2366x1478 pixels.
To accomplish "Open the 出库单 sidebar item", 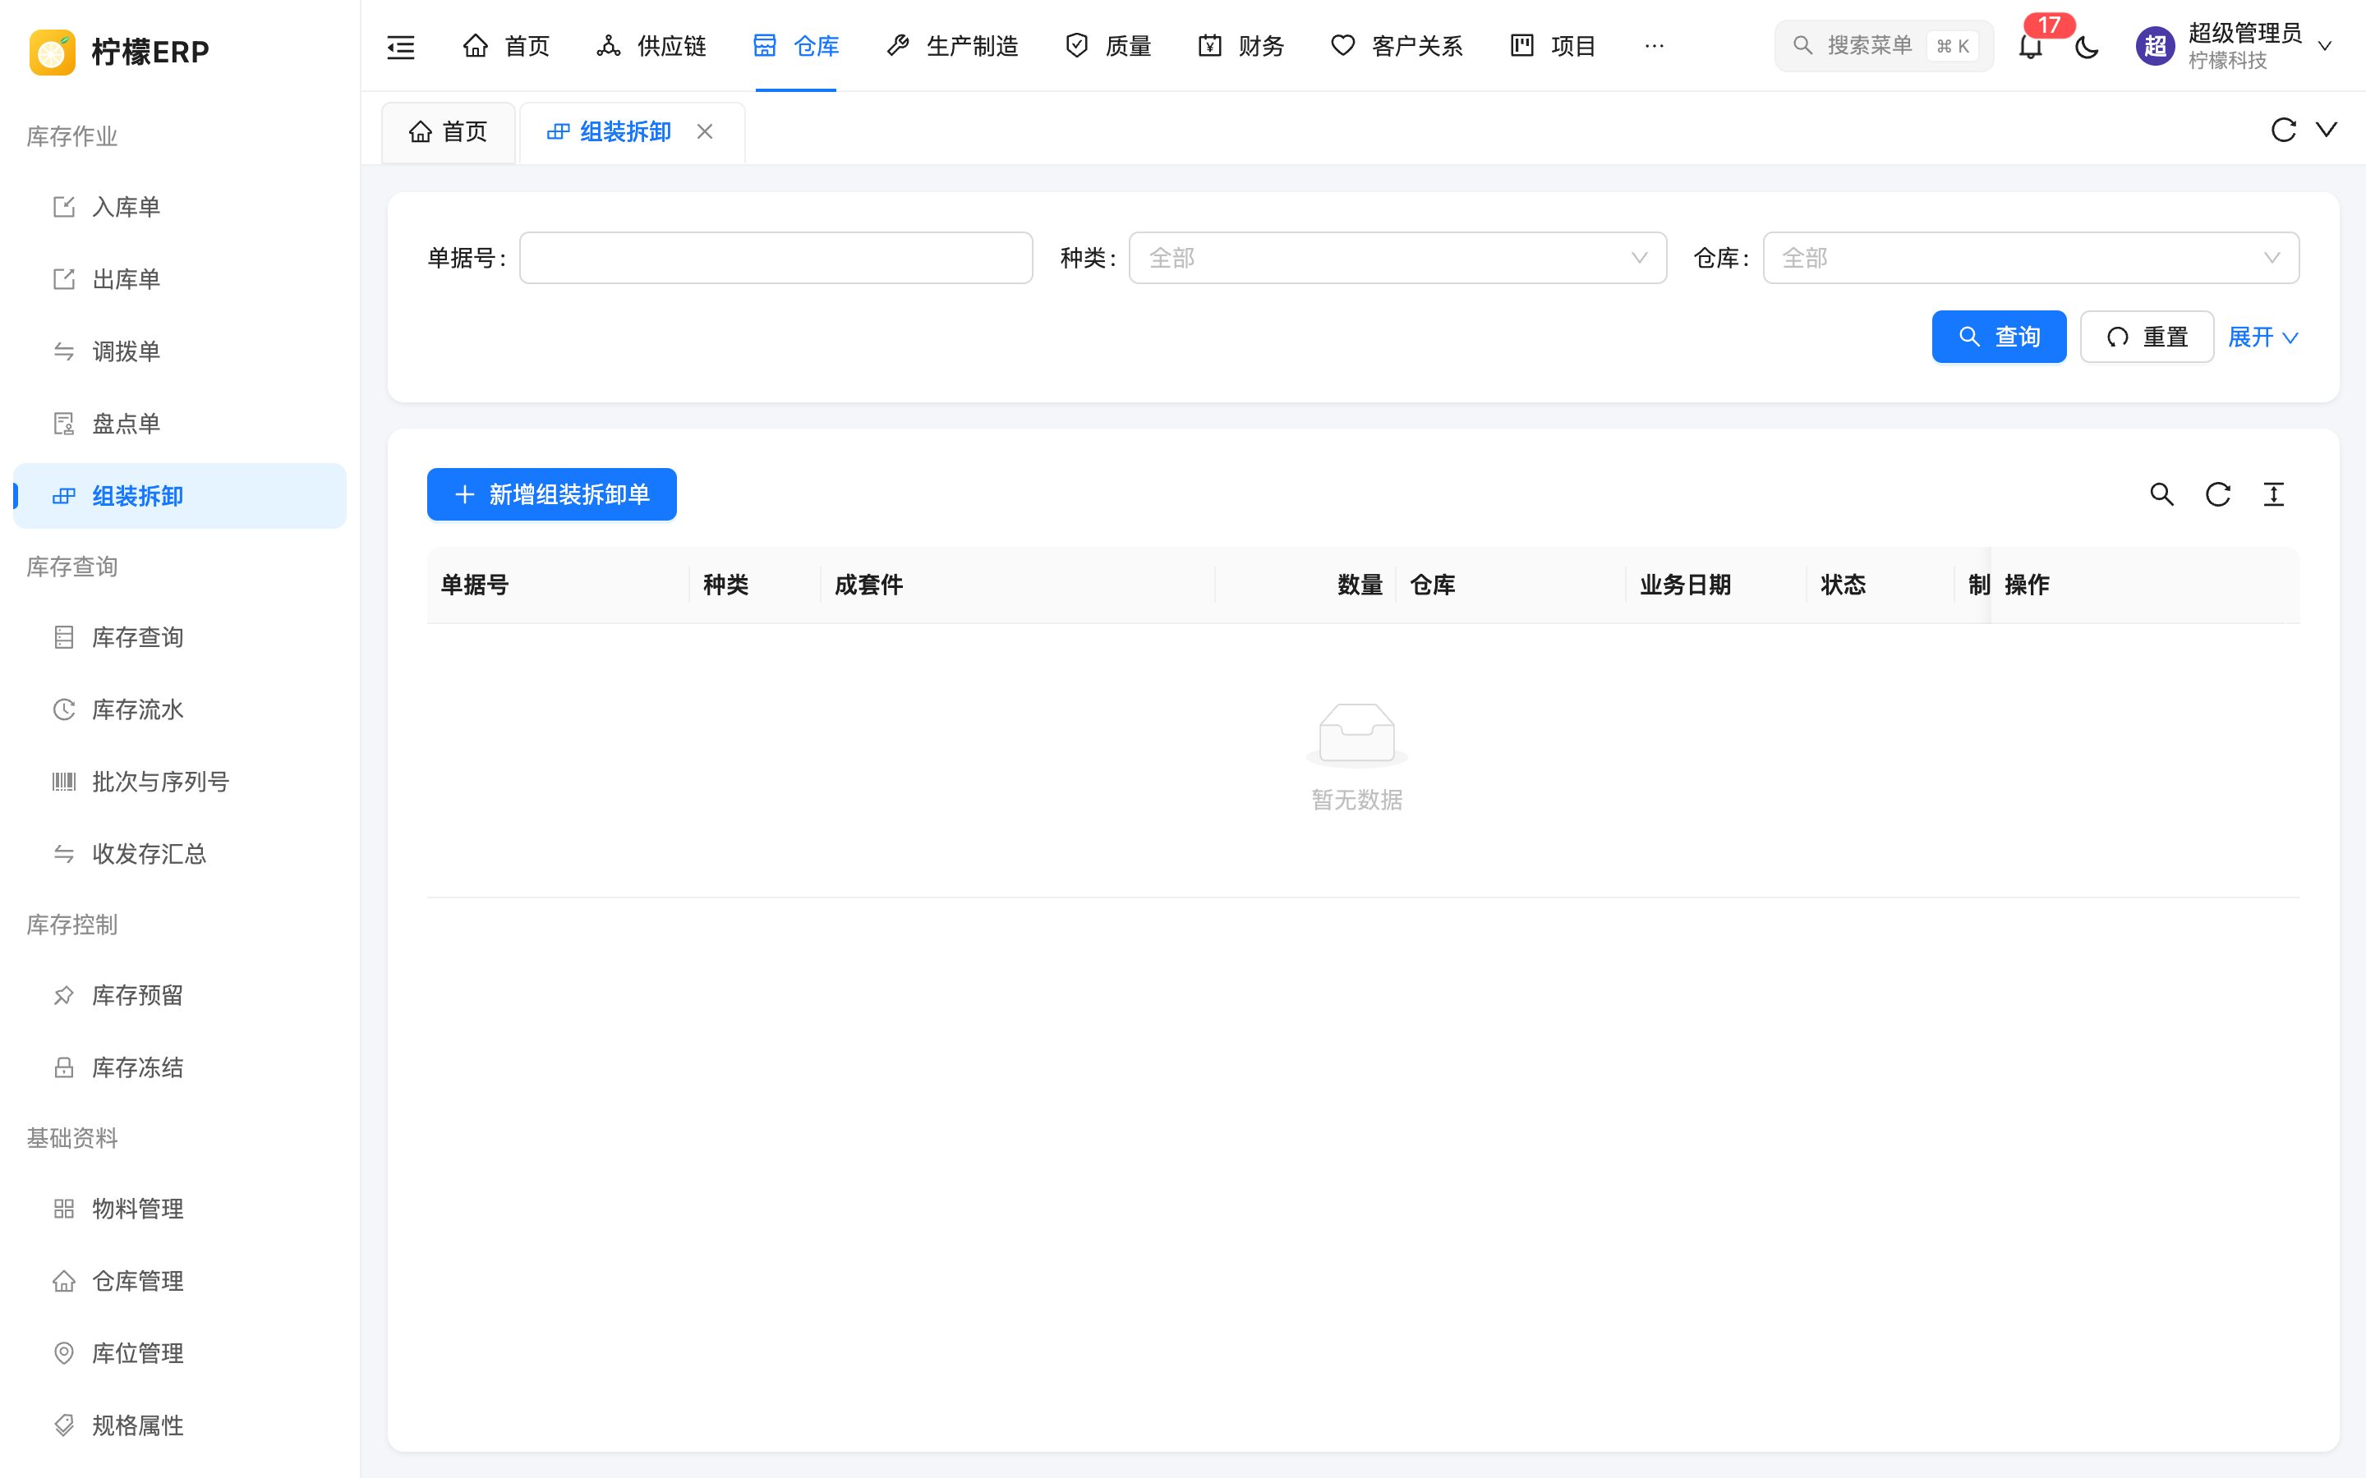I will point(180,279).
